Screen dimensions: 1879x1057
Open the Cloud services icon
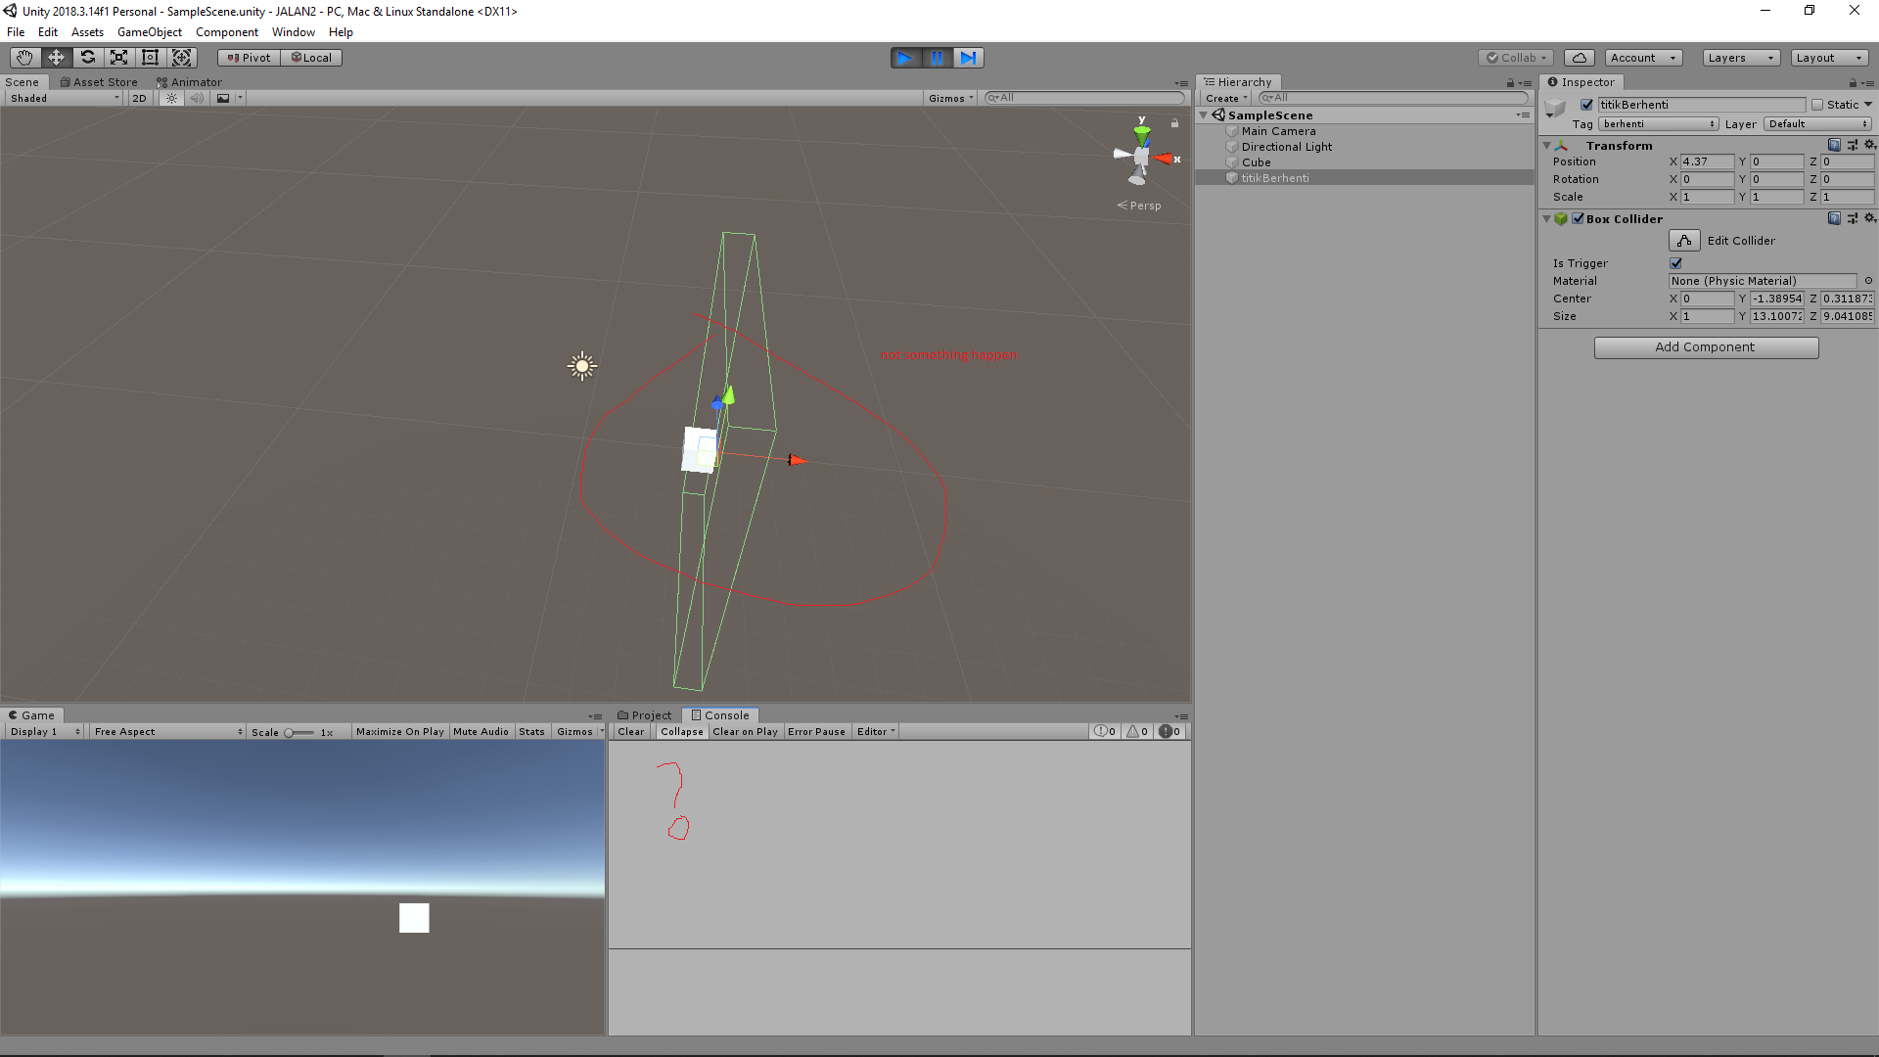pos(1579,58)
